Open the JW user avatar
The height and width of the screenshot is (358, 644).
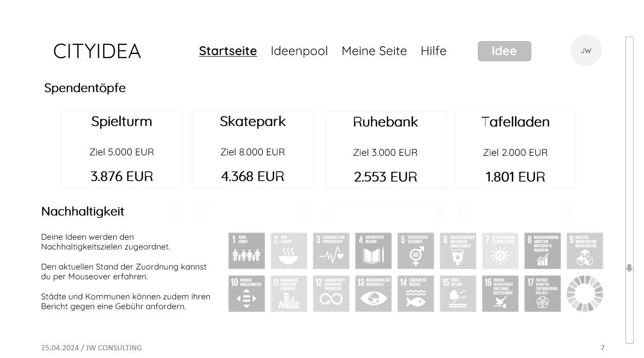coord(586,50)
